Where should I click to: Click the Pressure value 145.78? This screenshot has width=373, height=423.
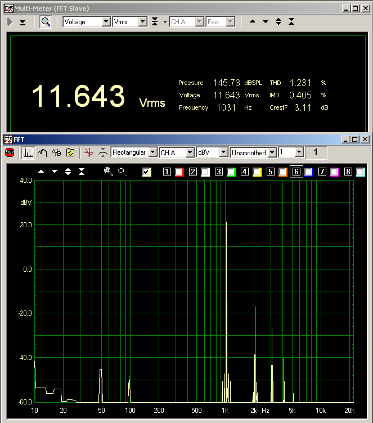tap(227, 83)
